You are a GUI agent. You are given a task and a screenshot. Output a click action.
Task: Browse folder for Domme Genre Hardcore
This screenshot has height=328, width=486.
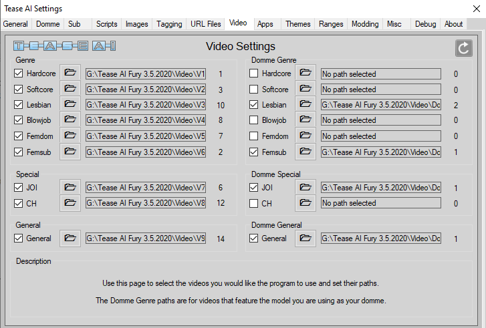coord(306,73)
